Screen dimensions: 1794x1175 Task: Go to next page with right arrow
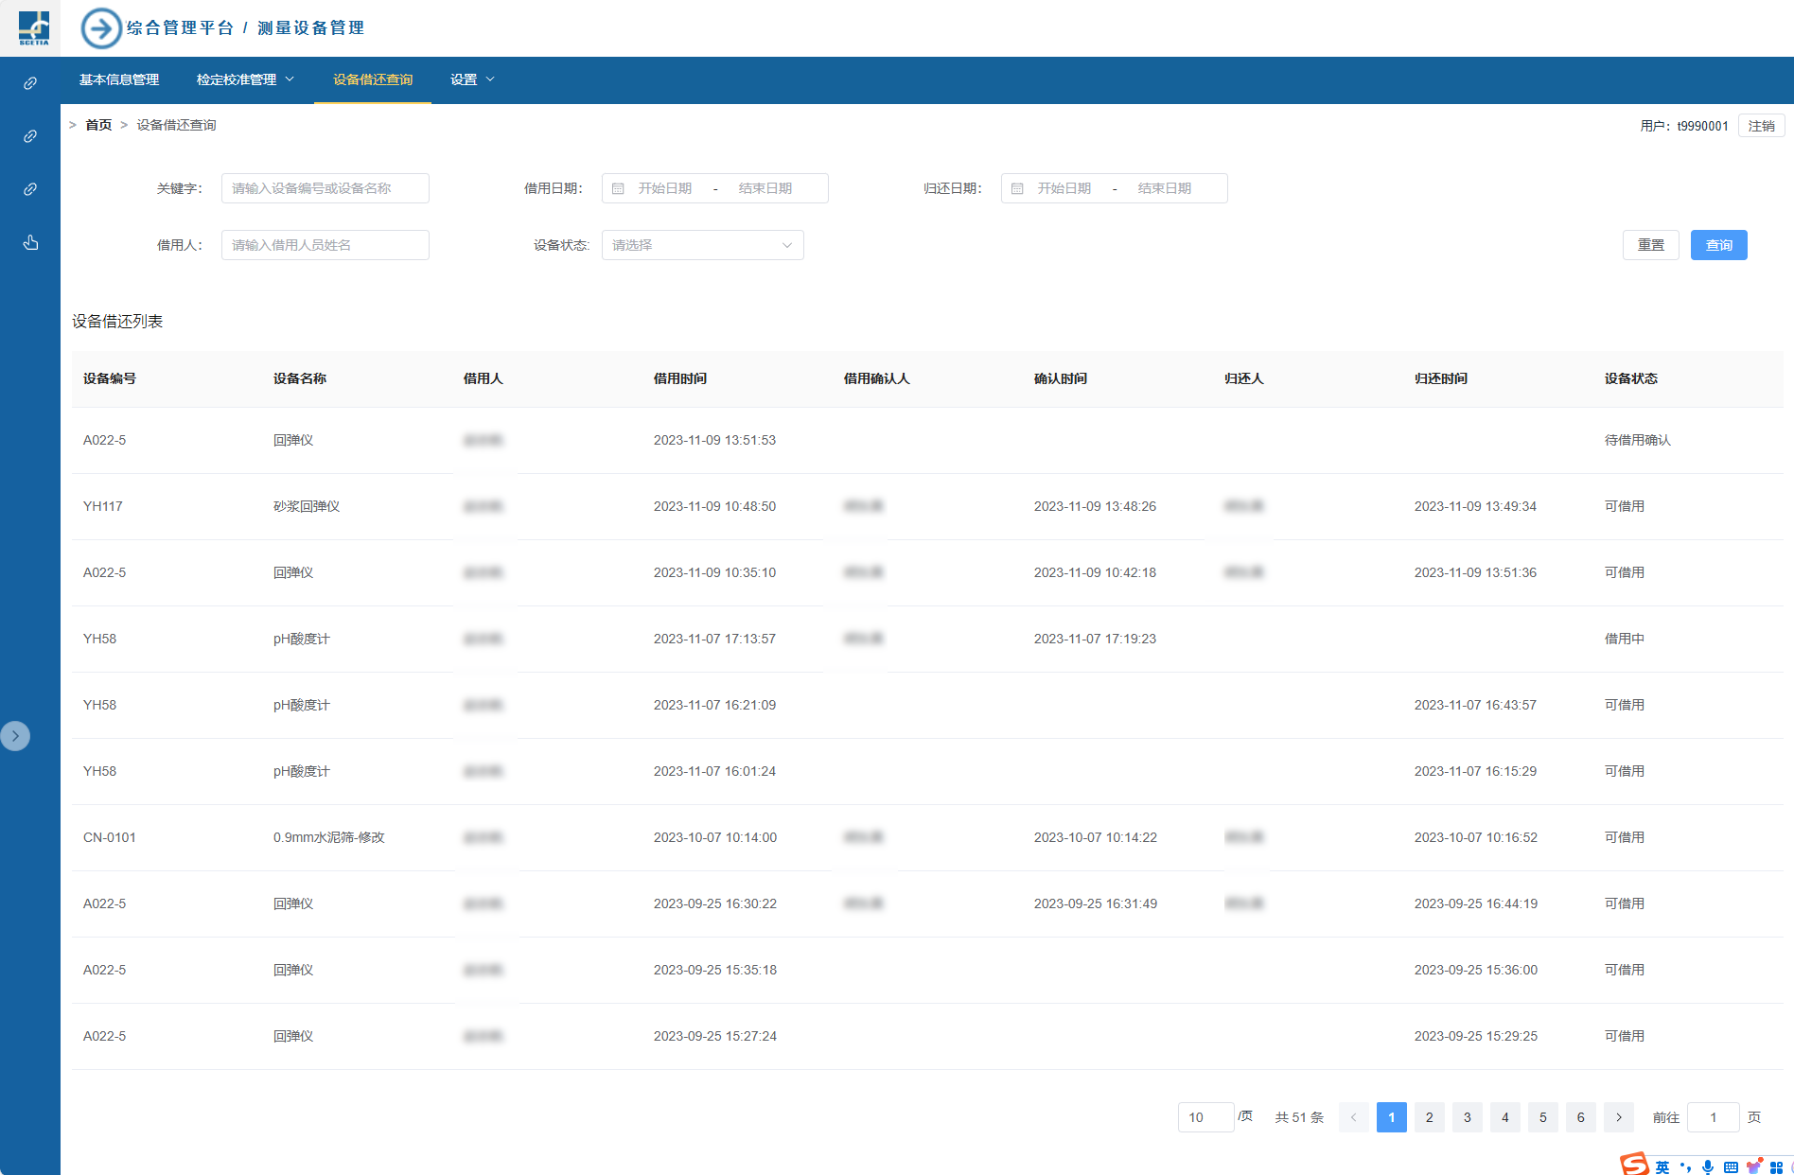point(1618,1117)
